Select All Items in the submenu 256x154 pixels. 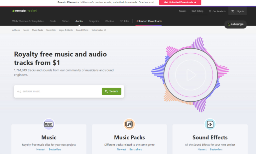pyautogui.click(x=16, y=30)
